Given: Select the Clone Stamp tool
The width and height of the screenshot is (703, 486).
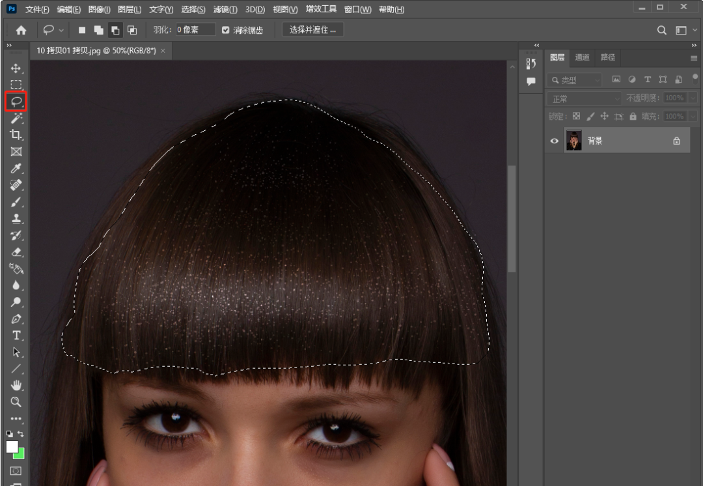Looking at the screenshot, I should [x=16, y=219].
